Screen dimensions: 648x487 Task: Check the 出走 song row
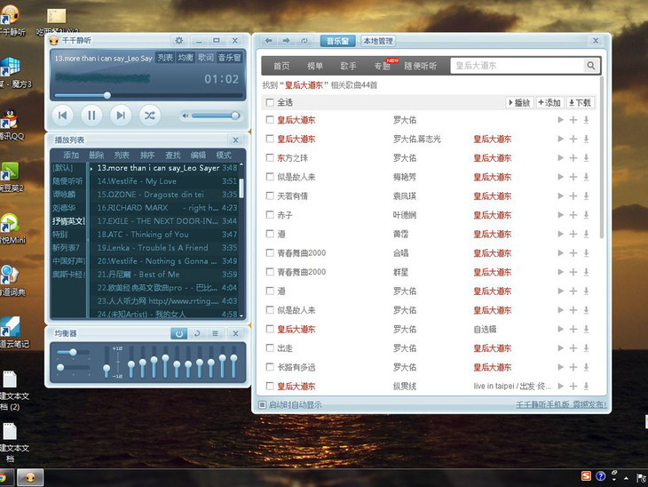270,348
